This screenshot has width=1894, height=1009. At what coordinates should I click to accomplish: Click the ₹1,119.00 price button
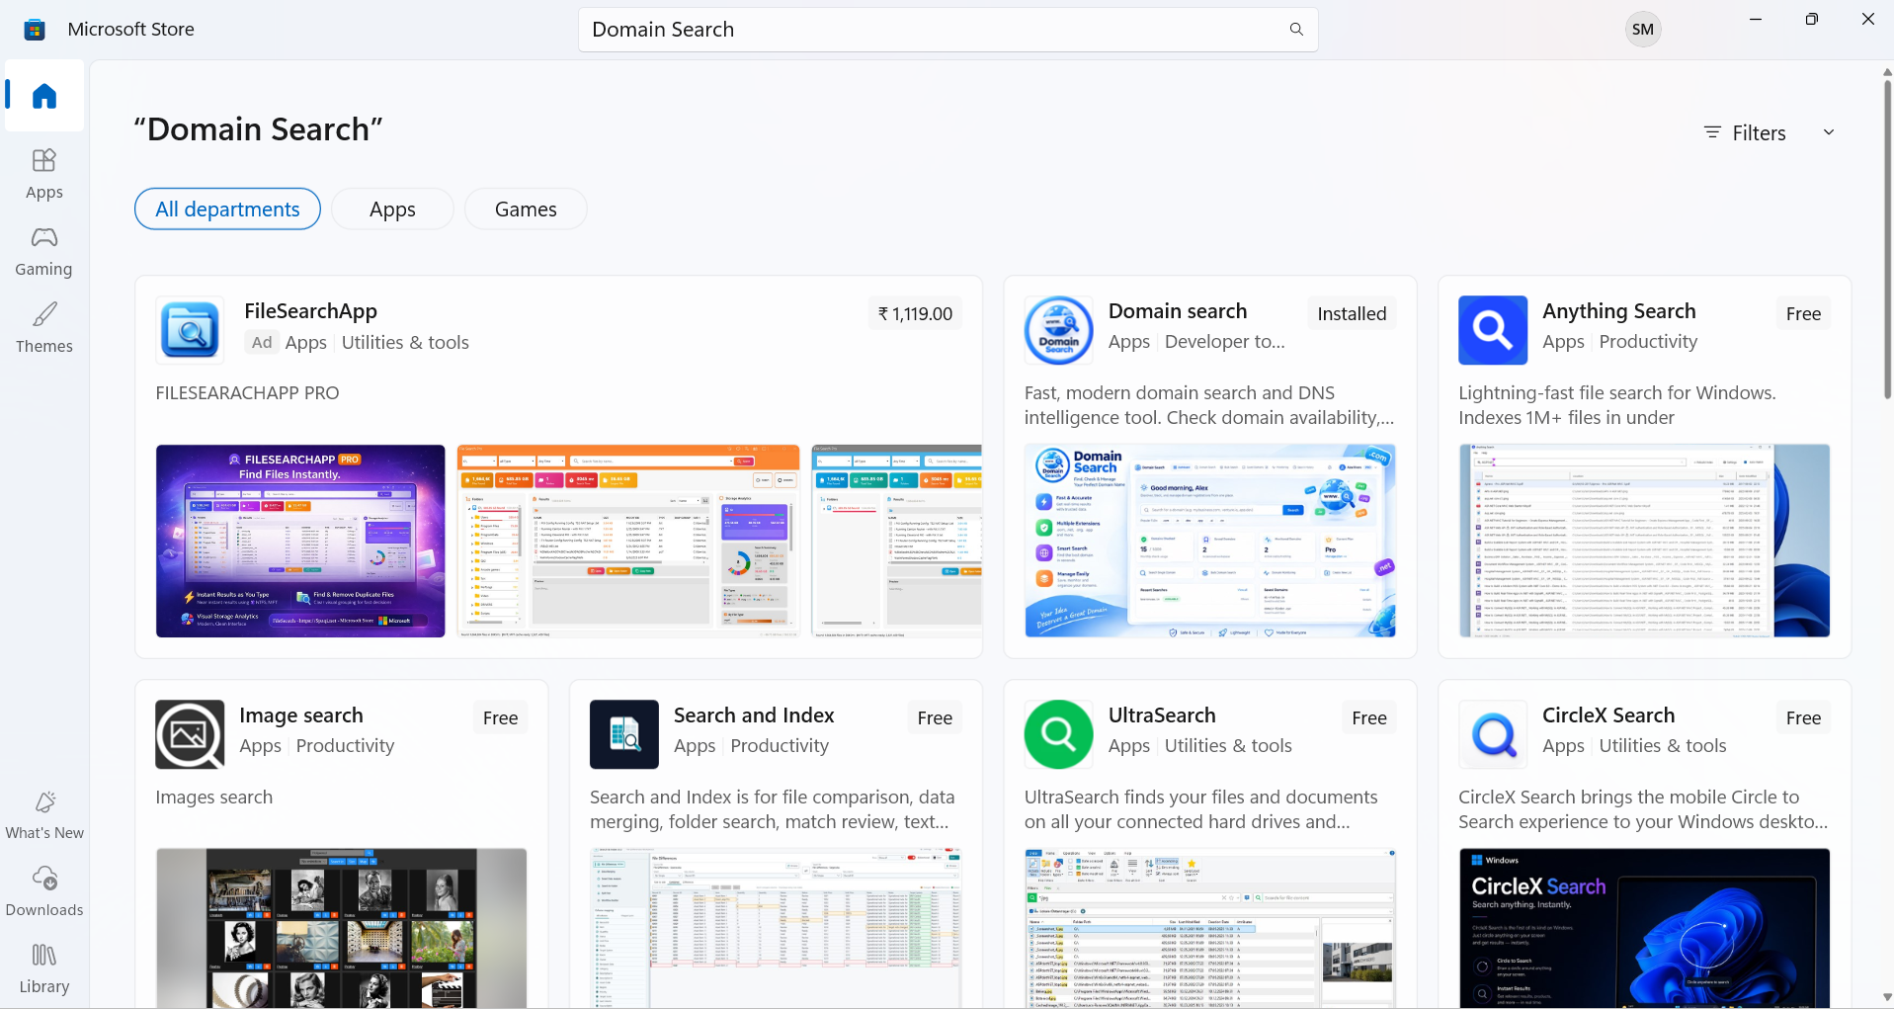pos(916,314)
